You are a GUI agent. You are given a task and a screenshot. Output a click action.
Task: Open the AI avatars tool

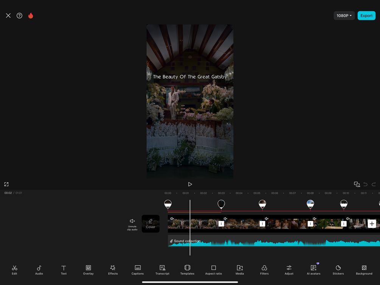pos(313,270)
